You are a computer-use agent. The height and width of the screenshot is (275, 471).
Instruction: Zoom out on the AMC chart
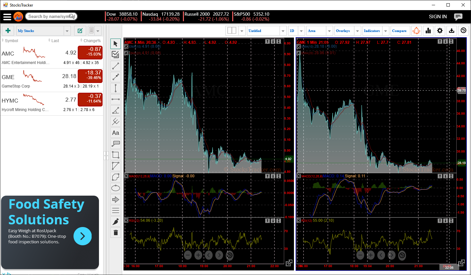point(188,255)
